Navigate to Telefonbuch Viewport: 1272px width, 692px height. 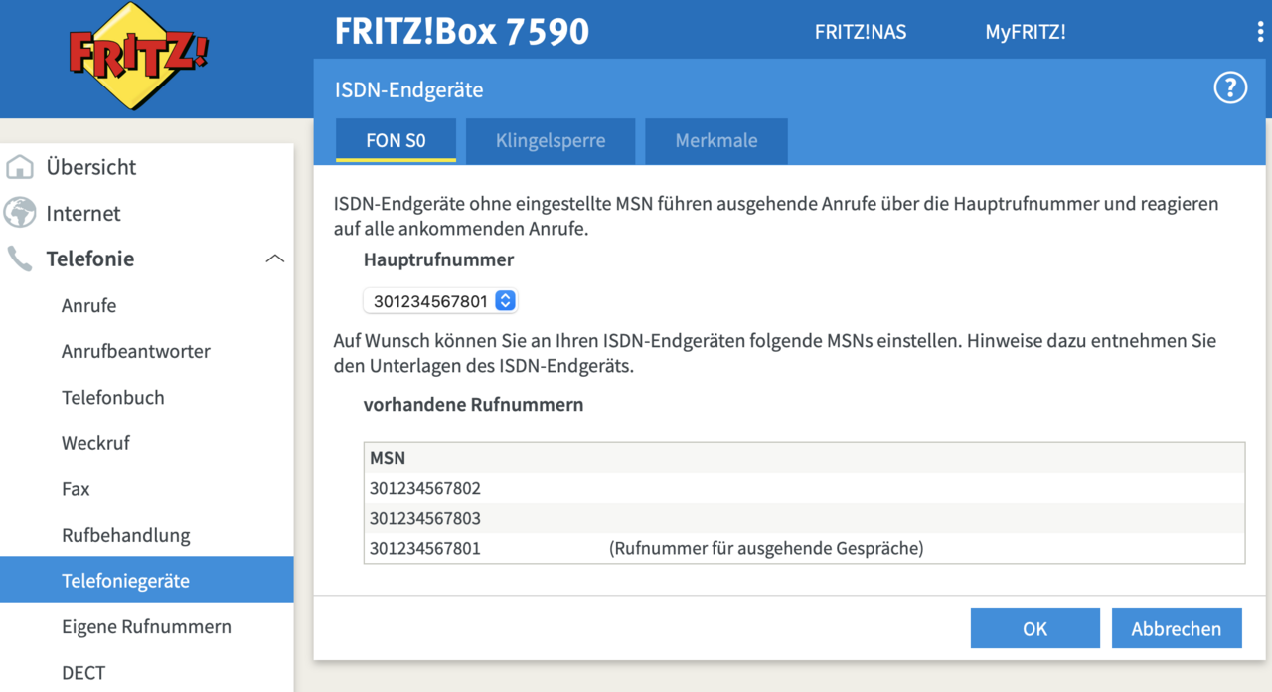[111, 397]
